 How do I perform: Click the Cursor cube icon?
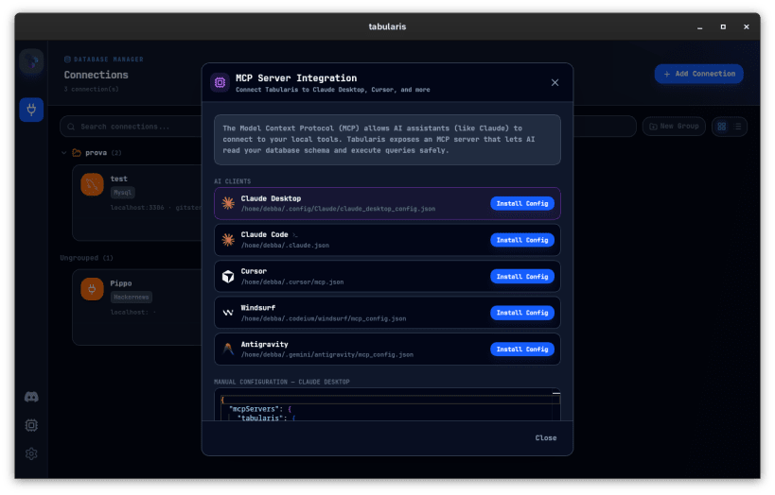click(228, 277)
